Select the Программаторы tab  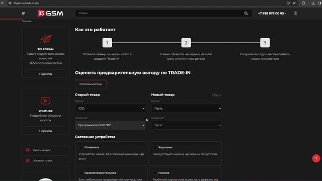91,84
